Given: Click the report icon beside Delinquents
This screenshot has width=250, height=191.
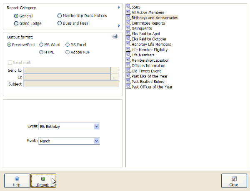Looking at the screenshot, I should [x=128, y=28].
